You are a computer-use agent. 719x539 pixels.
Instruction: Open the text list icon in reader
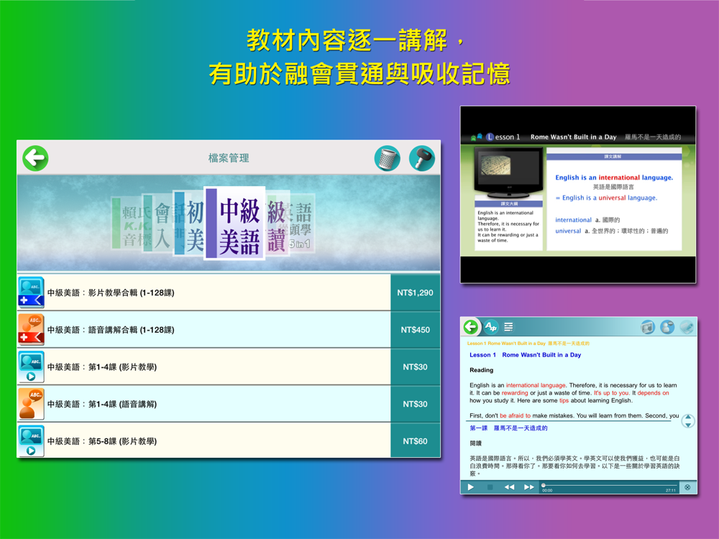point(508,327)
